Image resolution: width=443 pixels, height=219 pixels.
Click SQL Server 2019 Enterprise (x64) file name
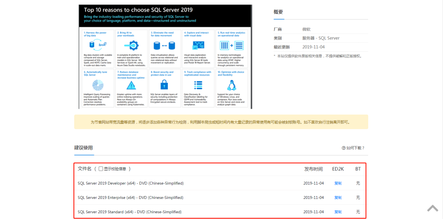[130, 198]
